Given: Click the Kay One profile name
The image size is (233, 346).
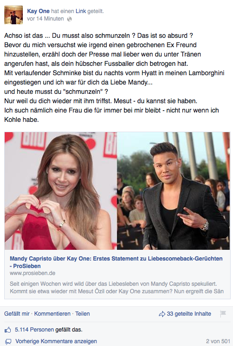Looking at the screenshot, I should point(38,11).
